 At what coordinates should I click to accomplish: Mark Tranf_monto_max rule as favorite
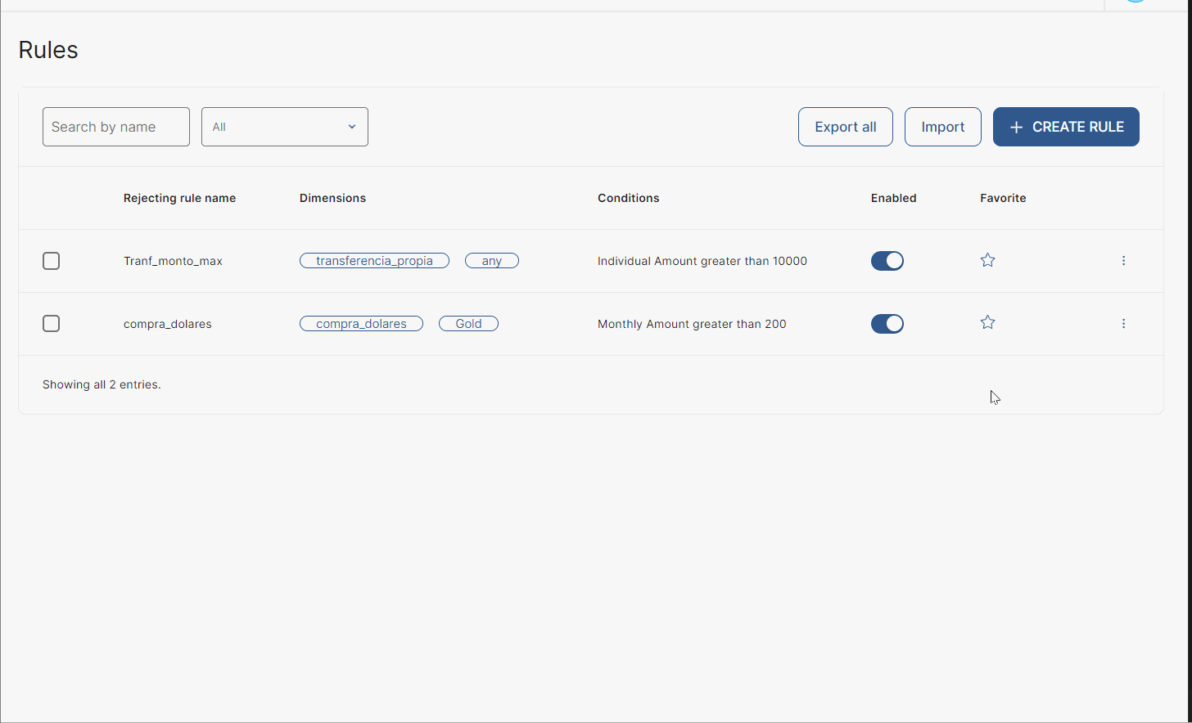coord(987,260)
